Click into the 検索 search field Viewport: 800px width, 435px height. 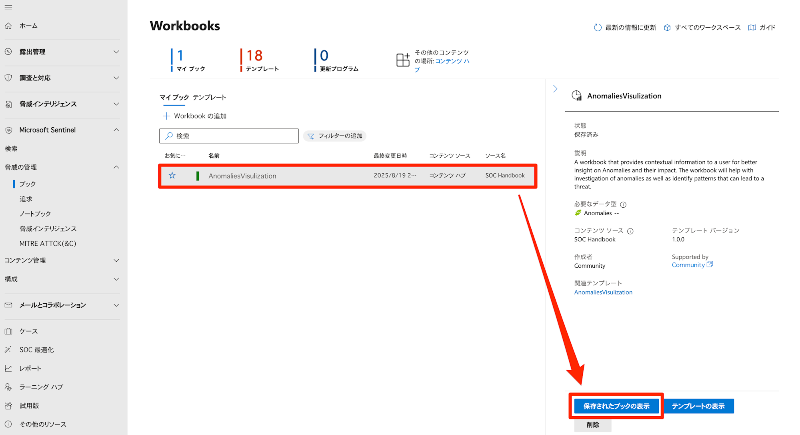click(229, 136)
